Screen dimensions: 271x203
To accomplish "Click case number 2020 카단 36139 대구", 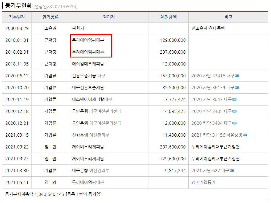I will pyautogui.click(x=213, y=87).
